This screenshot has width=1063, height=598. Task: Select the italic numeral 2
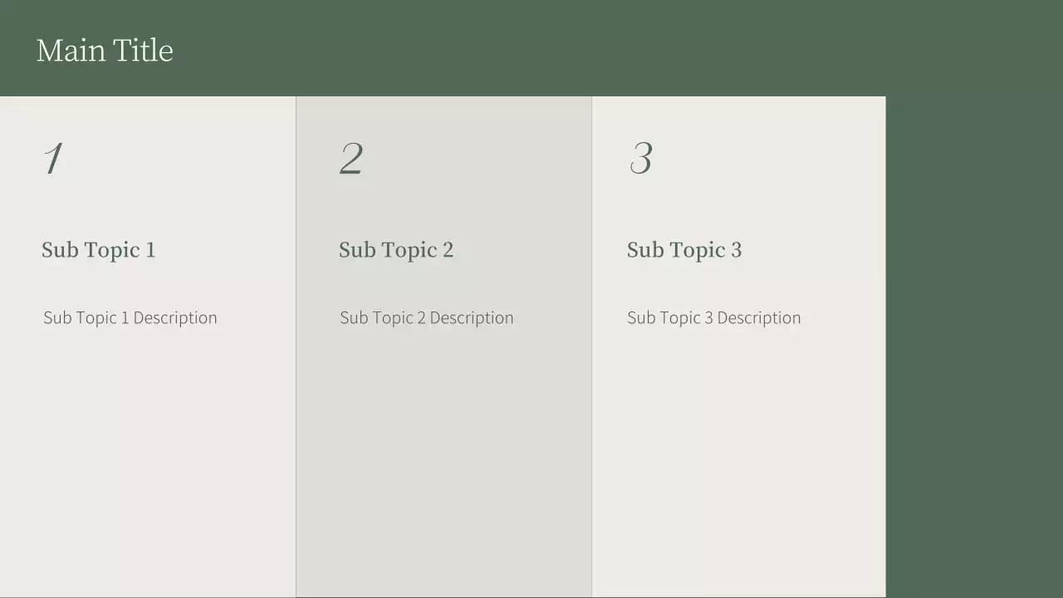[x=351, y=159]
